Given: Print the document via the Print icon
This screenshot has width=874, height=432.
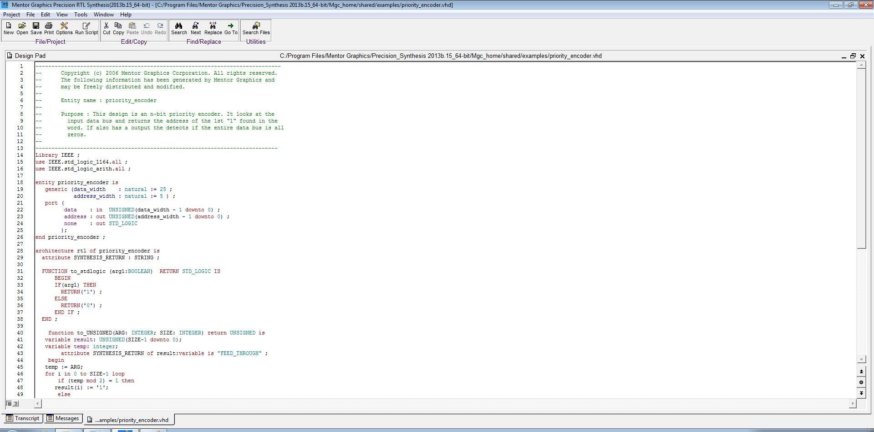Looking at the screenshot, I should tap(49, 29).
